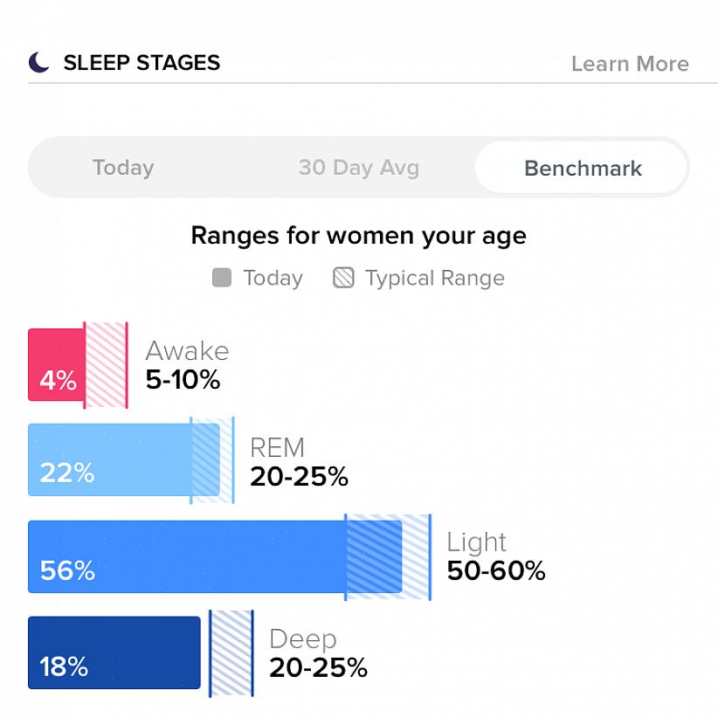718x718 pixels.
Task: Switch to the Today tab
Action: pos(123,168)
